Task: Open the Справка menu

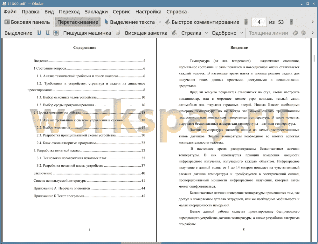Action: 176,12
